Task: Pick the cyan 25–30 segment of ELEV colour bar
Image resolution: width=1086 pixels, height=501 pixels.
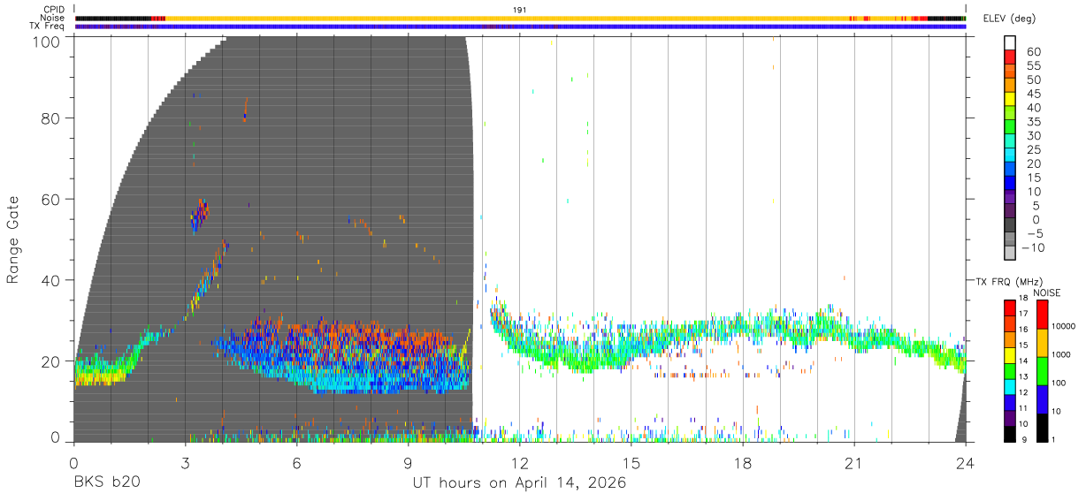Action: click(x=1011, y=142)
